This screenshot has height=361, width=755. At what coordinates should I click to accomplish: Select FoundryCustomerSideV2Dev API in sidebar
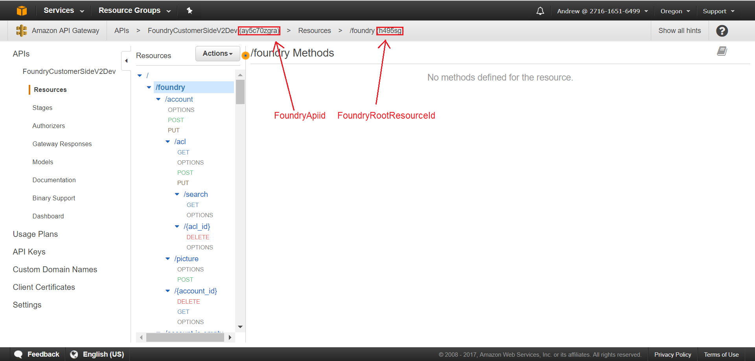click(x=69, y=71)
